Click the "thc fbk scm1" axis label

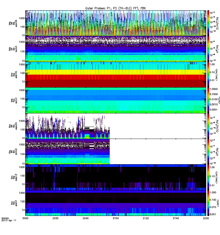(14, 203)
